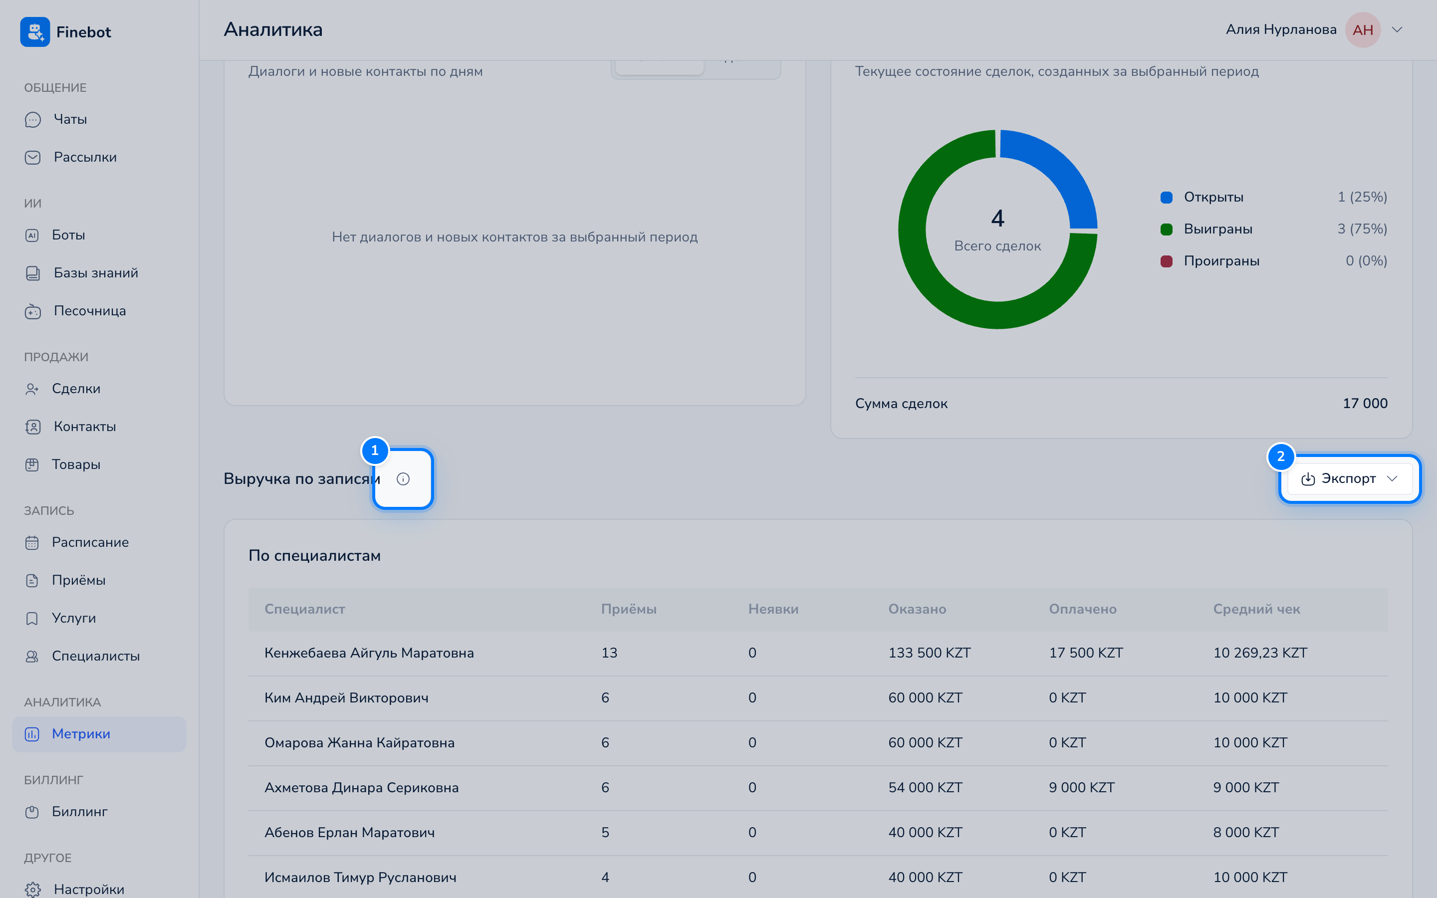1437x898 pixels.
Task: Select the Кенжебаева Айгуль Маратовна row
Action: [818, 654]
